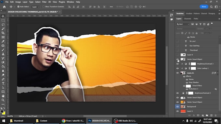Open the Layers panel menu
Screen dimensions: 221x124
219,19
